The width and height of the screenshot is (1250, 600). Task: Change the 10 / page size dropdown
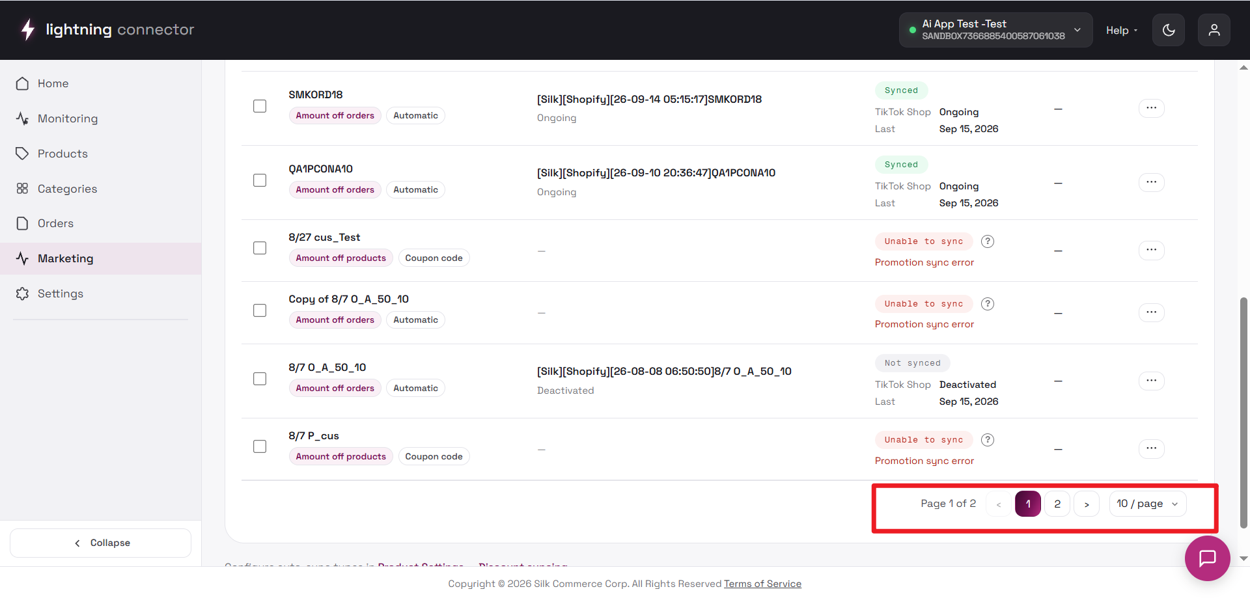[1148, 504]
